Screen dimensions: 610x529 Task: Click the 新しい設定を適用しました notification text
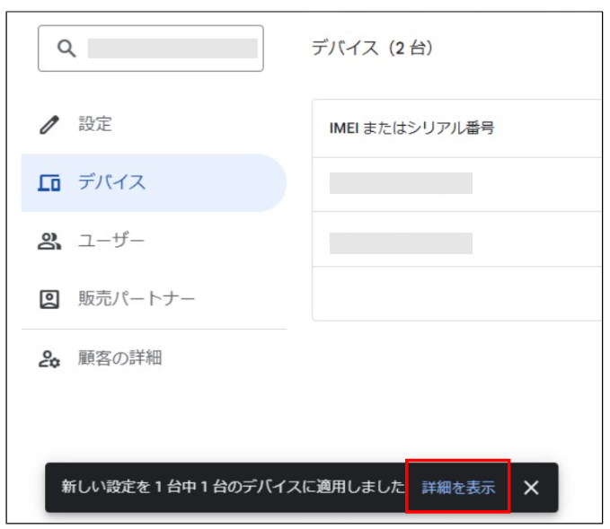[x=234, y=488]
